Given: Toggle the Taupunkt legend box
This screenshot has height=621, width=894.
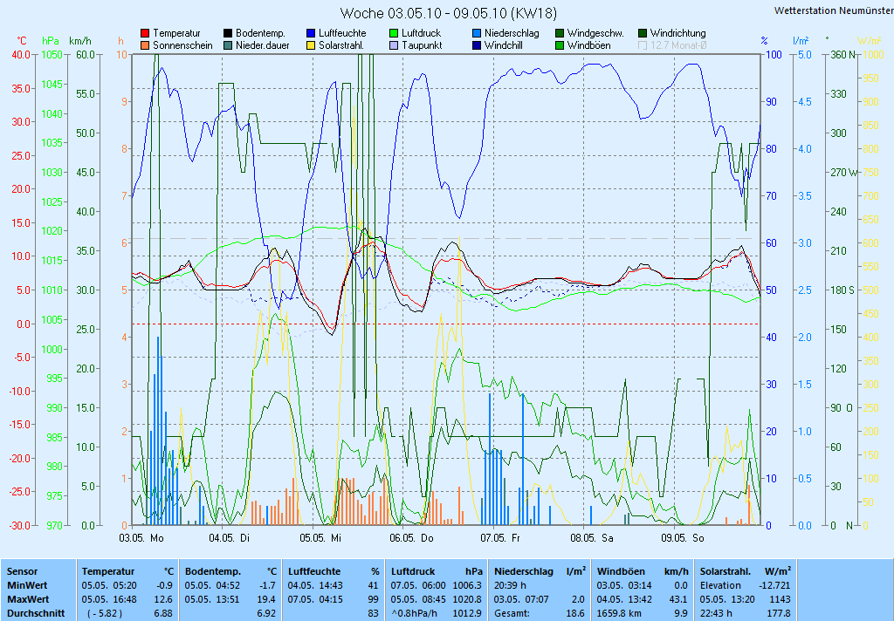Looking at the screenshot, I should tap(394, 45).
